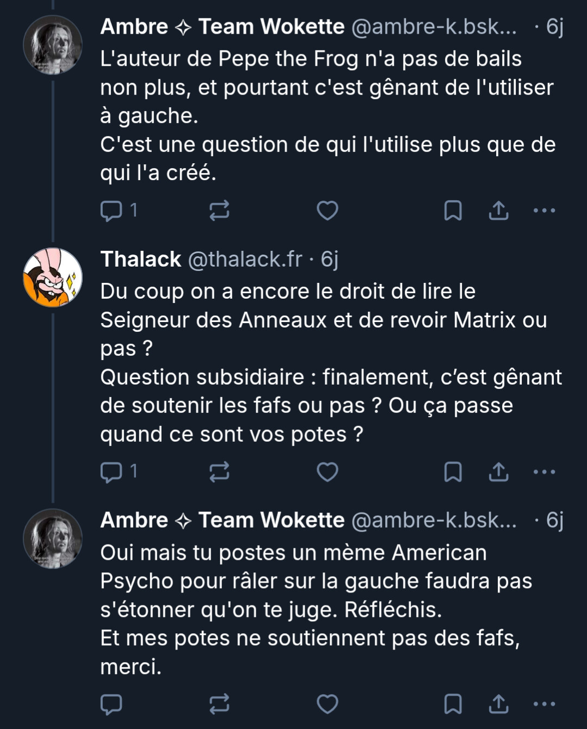Open more options on Ambre's last post
This screenshot has width=587, height=729.
(x=544, y=704)
